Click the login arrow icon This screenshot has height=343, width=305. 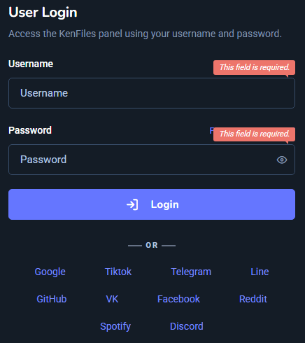click(x=132, y=204)
